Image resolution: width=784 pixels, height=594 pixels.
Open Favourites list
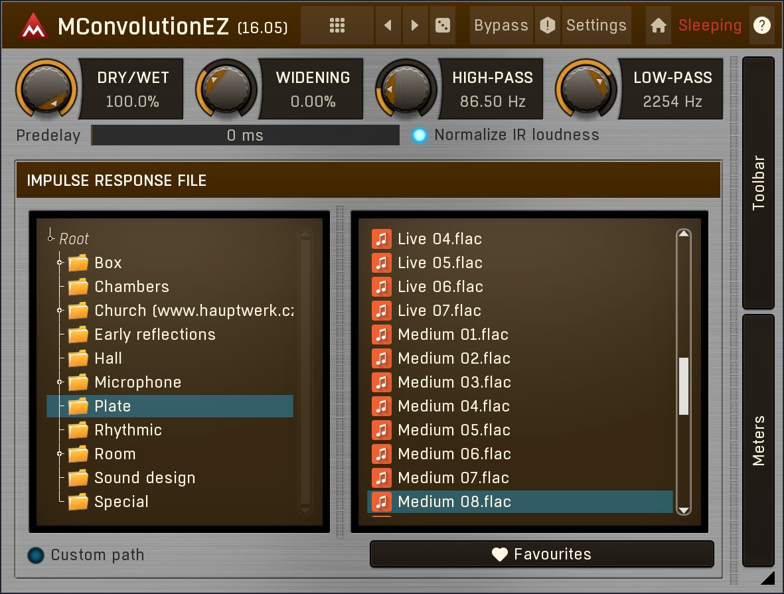tap(542, 554)
